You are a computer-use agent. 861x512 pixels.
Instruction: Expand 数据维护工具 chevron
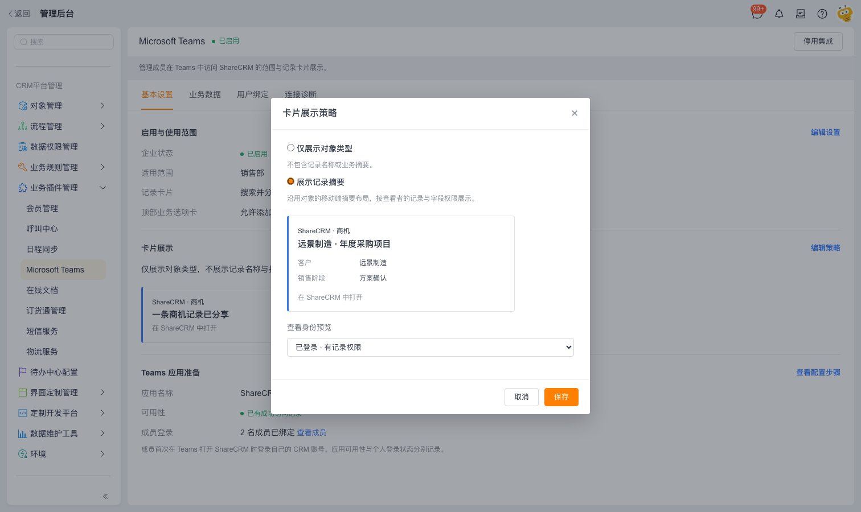(x=102, y=433)
